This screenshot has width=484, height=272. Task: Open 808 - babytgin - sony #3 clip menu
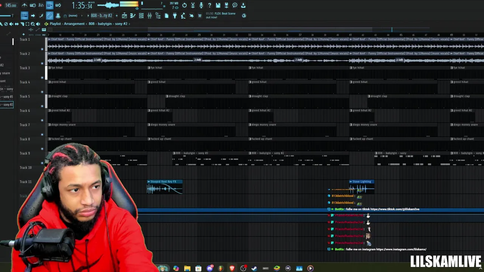(x=175, y=153)
